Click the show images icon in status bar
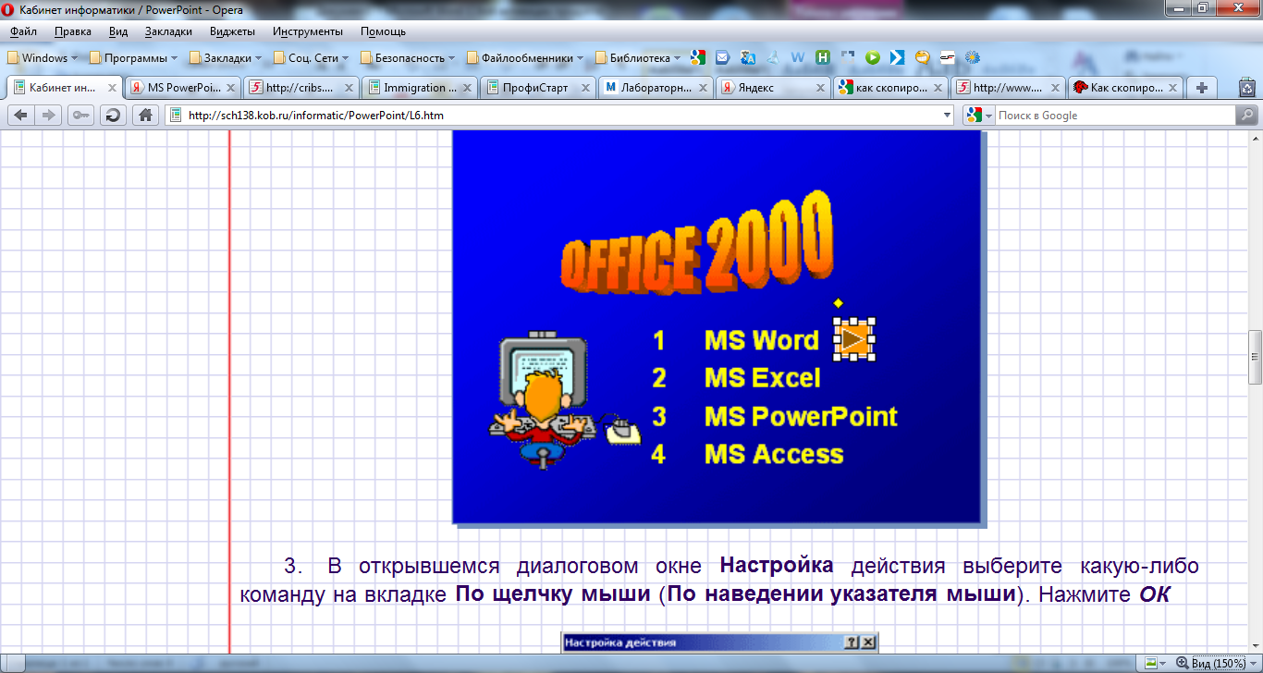The width and height of the screenshot is (1263, 673). [x=1150, y=664]
